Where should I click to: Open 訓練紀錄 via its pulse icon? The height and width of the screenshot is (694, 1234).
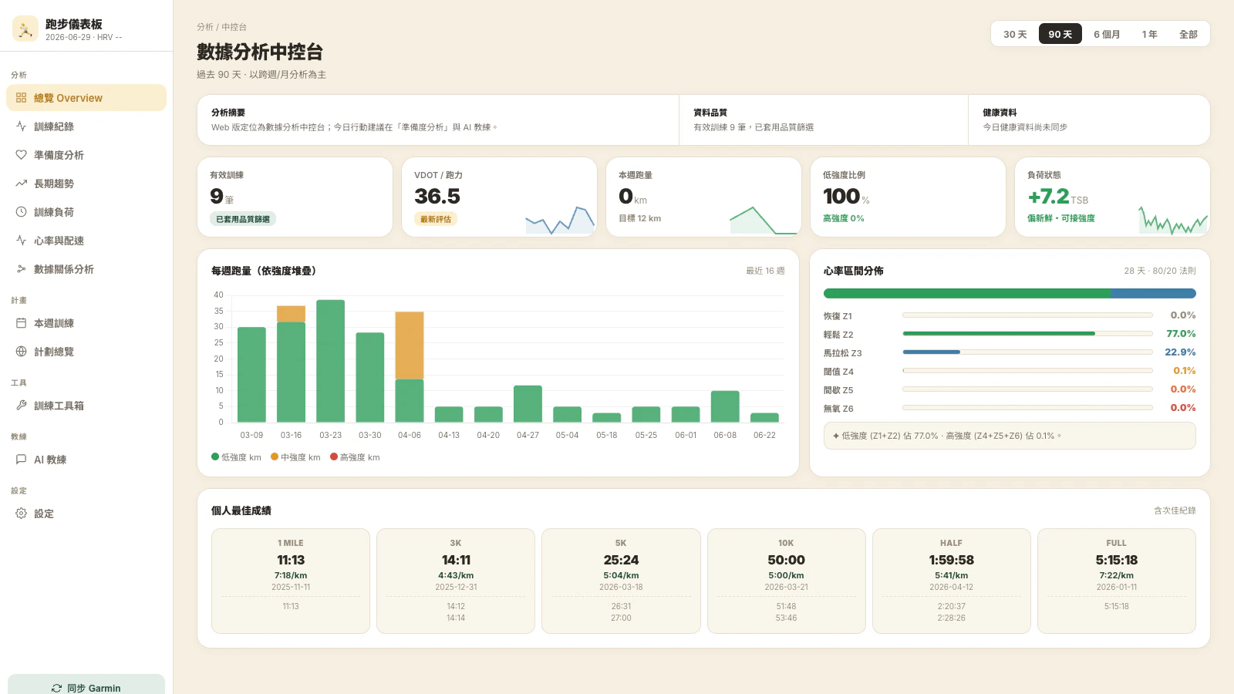(21, 126)
